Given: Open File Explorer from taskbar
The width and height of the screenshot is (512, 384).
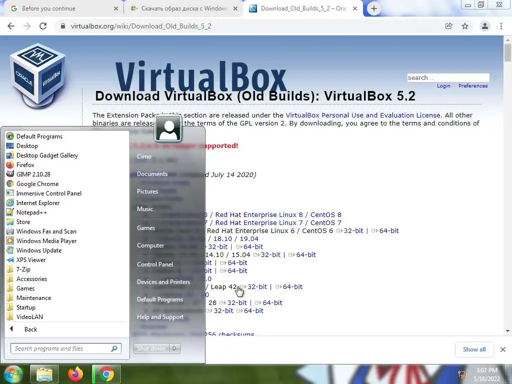Looking at the screenshot, I should tap(44, 374).
